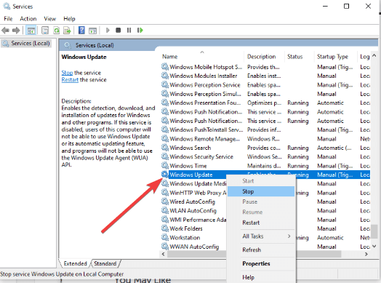381x283 pixels.
Task: Toggle the Show/Hide Action Pane icon
Action: tap(92, 31)
